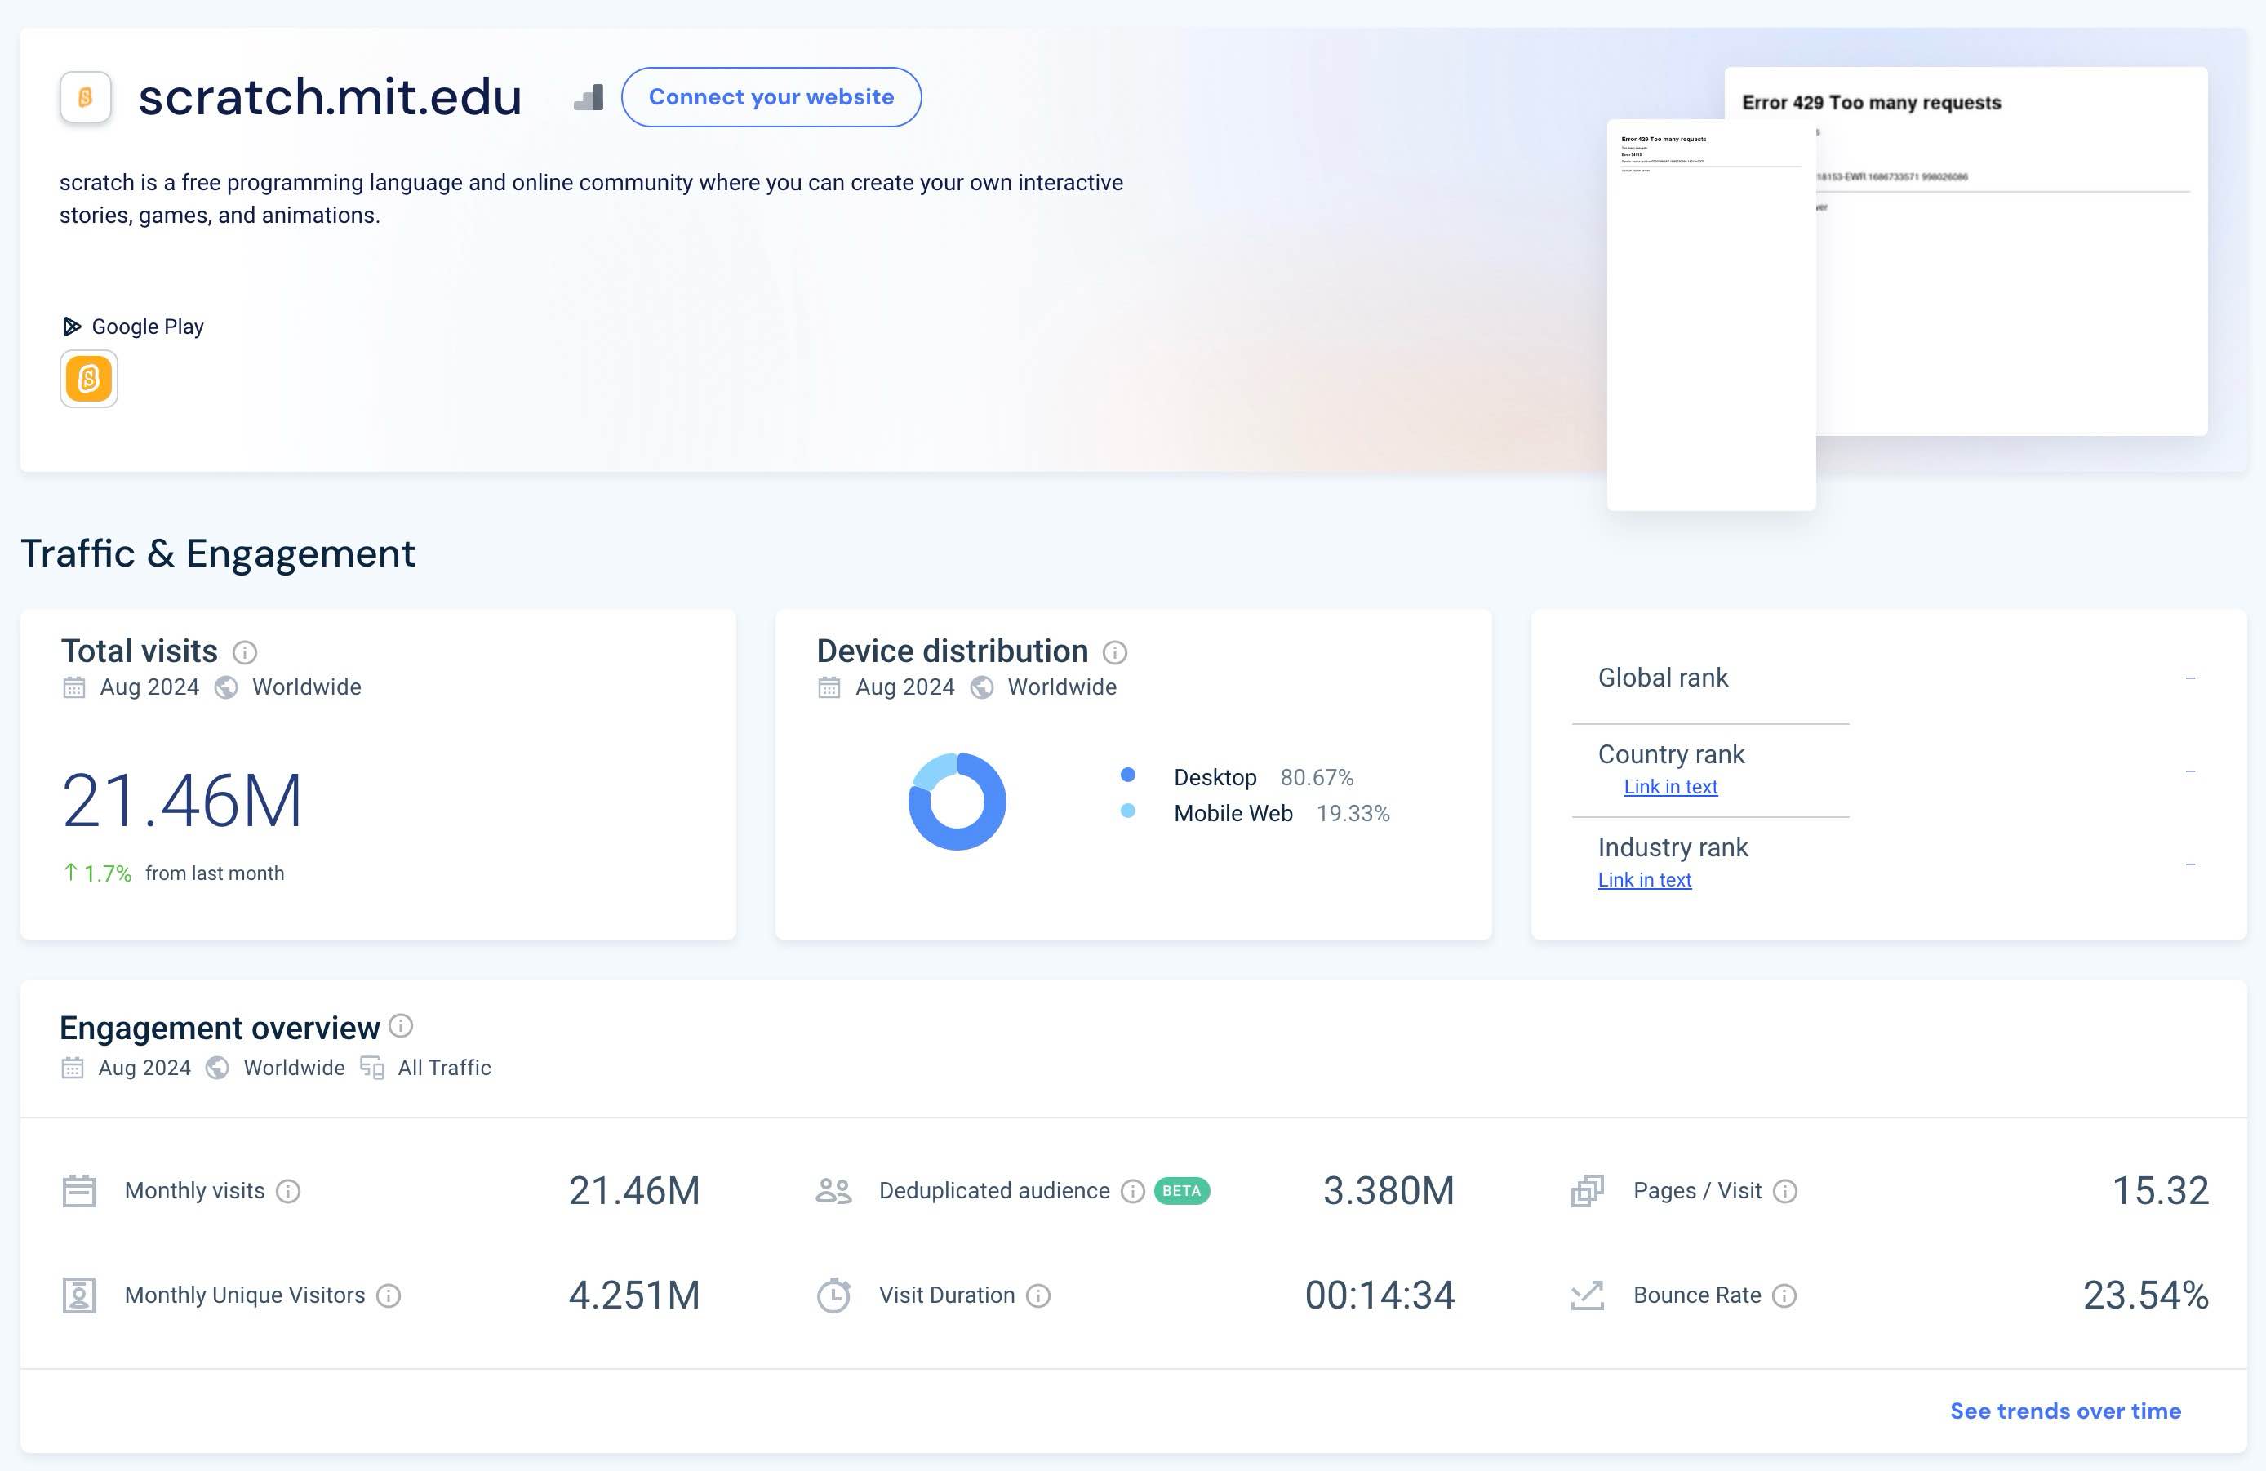
Task: Click the Connect your website button
Action: point(771,97)
